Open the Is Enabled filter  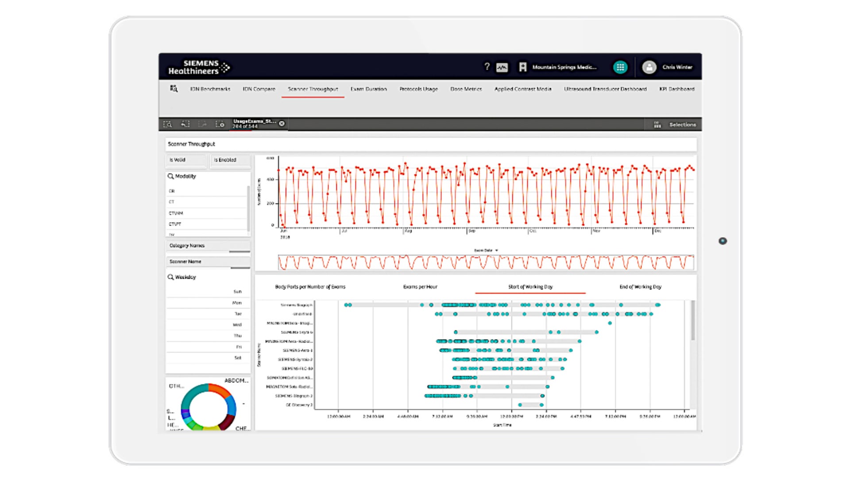pos(230,160)
